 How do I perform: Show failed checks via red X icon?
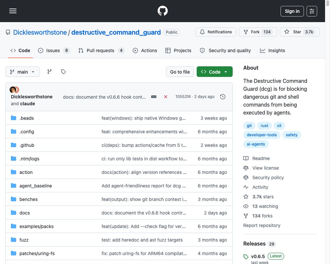[166, 97]
